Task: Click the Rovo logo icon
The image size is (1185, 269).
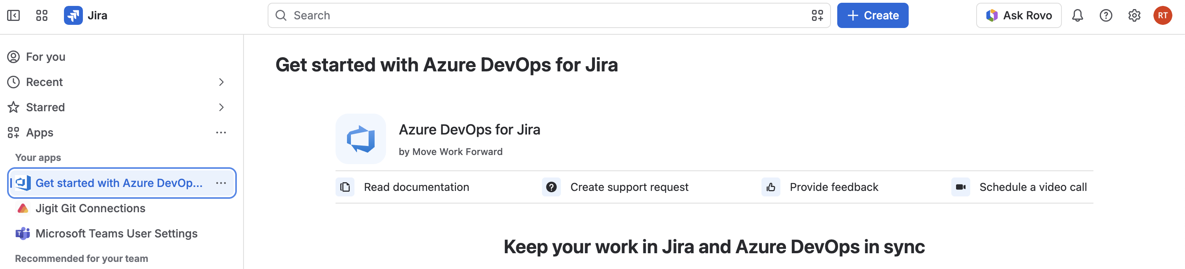Action: coord(992,16)
